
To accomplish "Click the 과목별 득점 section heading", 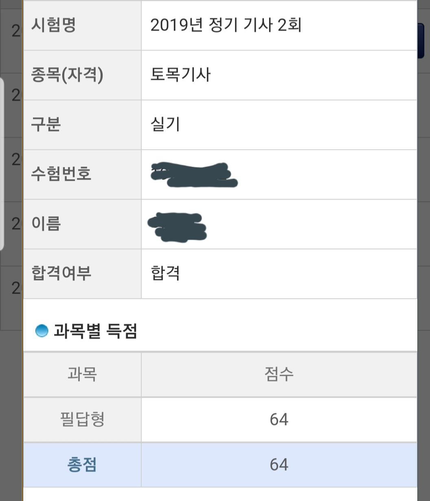I will pos(95,332).
